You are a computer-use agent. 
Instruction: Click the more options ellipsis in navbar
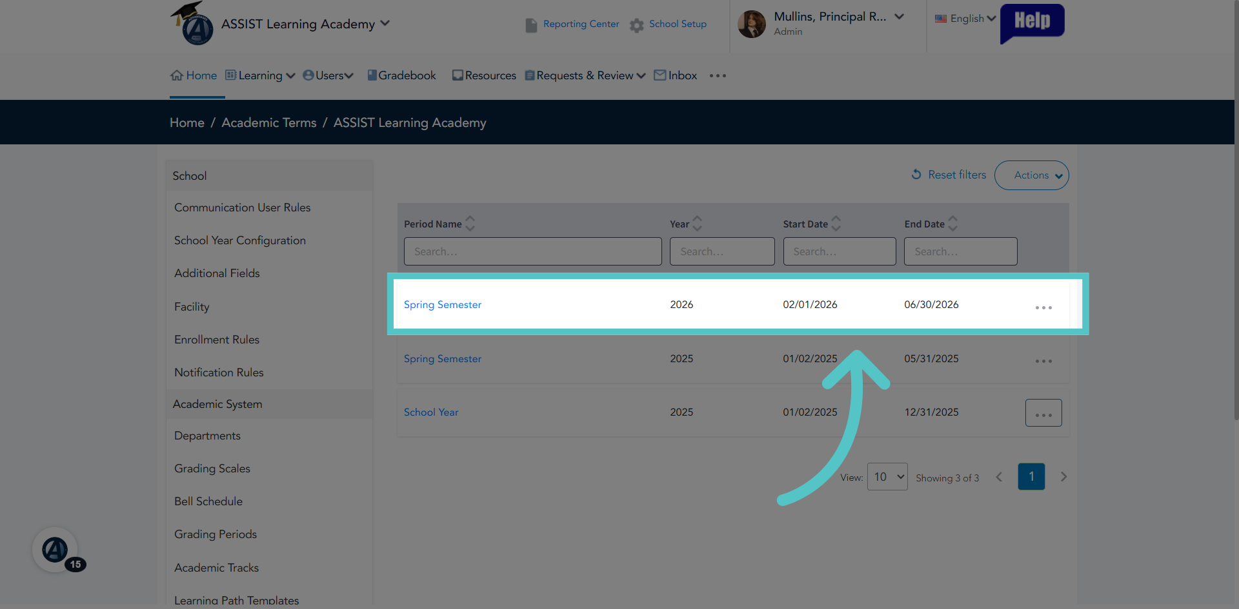pos(718,75)
